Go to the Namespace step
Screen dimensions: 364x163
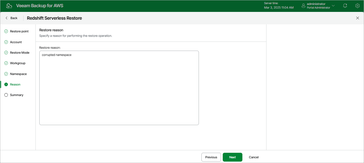[x=18, y=74]
